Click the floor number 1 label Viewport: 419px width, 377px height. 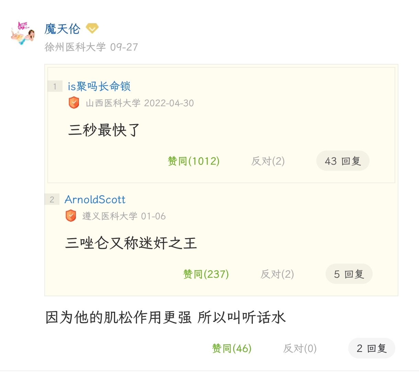pyautogui.click(x=55, y=87)
